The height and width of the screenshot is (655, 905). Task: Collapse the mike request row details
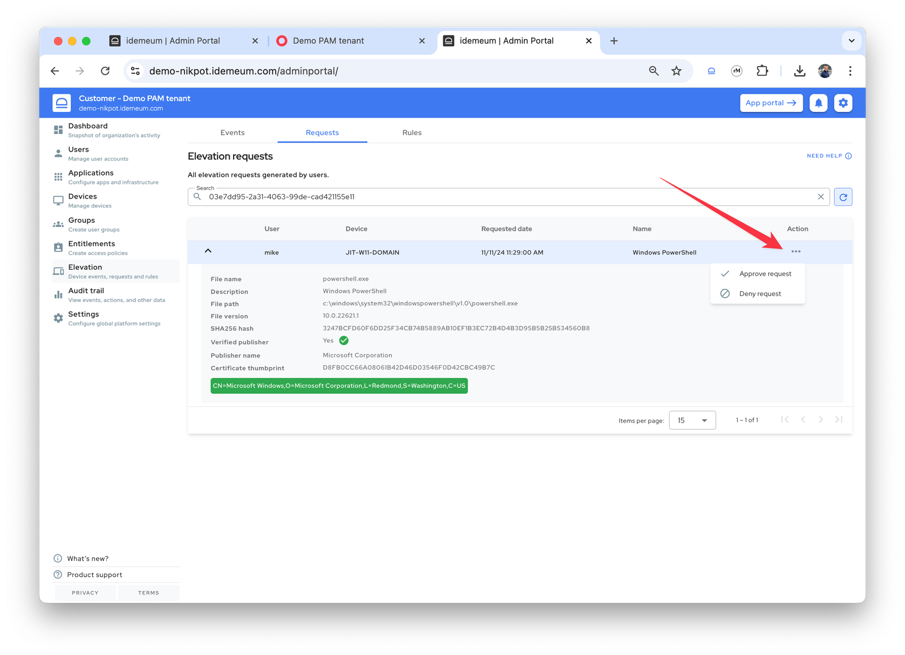208,251
